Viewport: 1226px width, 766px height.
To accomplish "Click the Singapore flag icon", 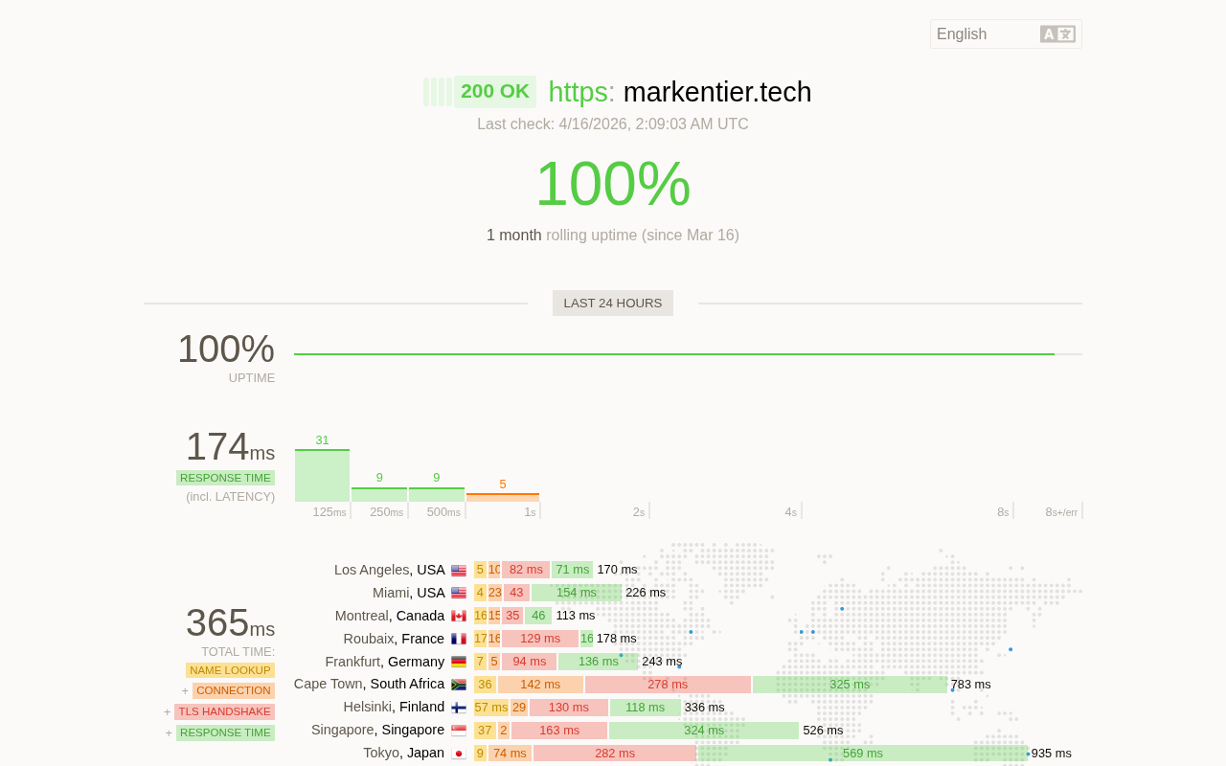I will coord(459,731).
